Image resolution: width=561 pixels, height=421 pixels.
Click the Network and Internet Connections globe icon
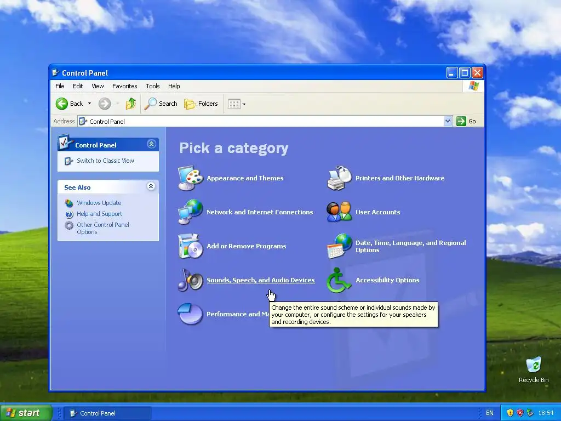[x=191, y=212]
